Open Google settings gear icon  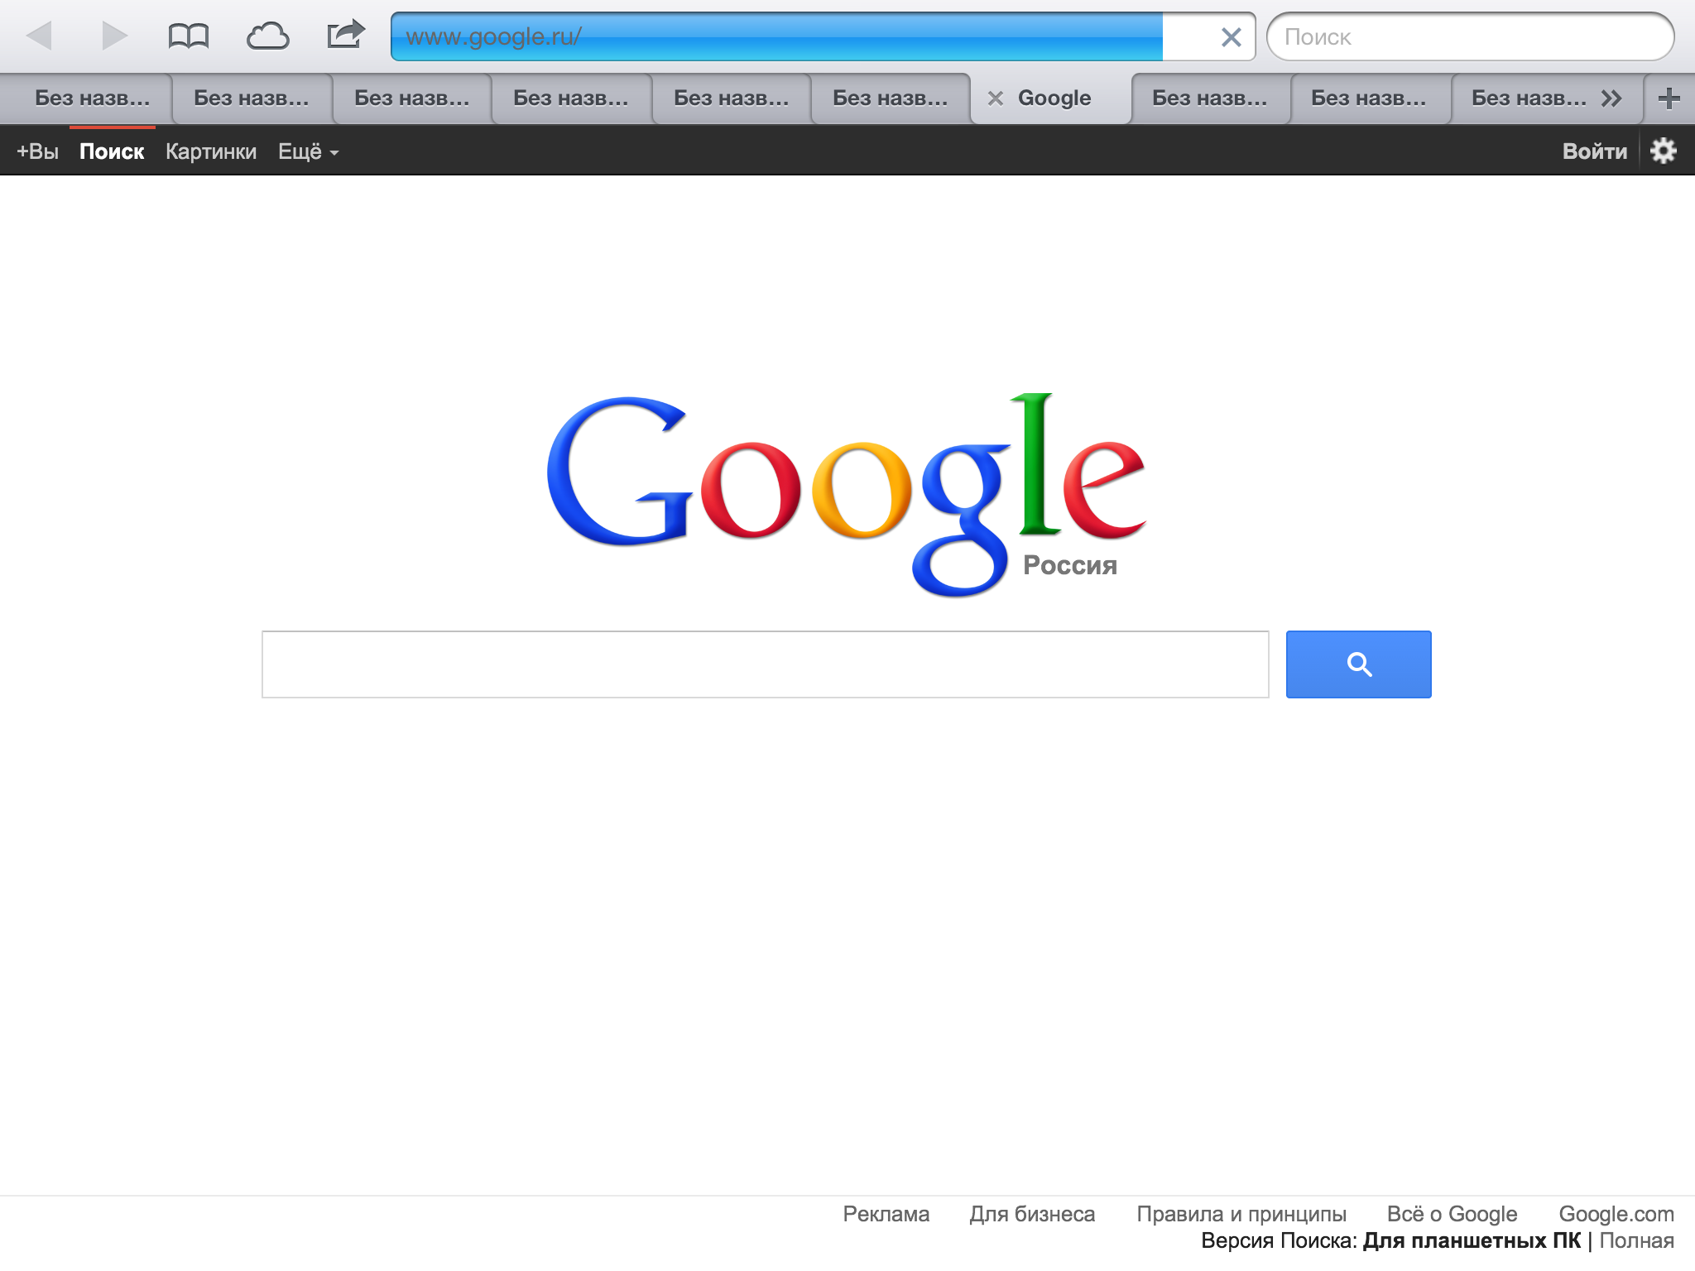coord(1664,151)
